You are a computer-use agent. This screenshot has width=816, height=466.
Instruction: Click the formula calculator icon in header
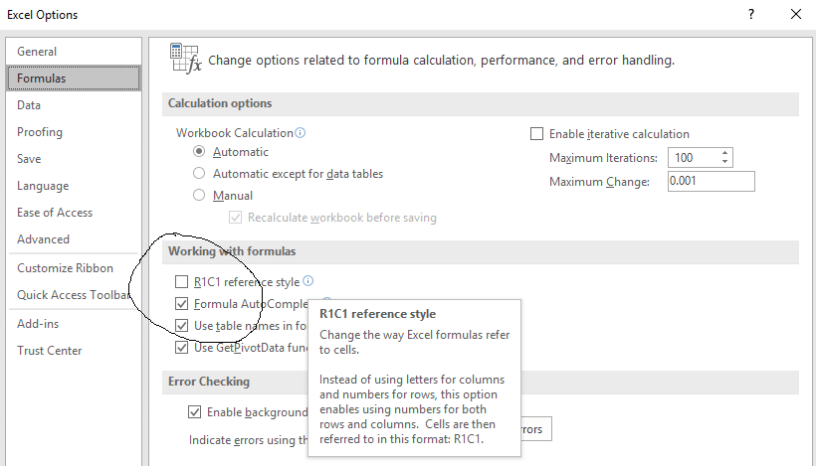coord(185,59)
